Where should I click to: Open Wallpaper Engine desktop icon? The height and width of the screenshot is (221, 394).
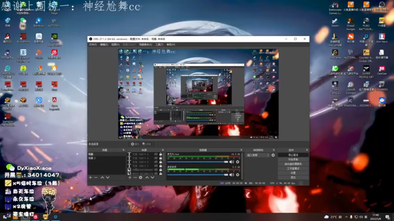[x=23, y=56]
